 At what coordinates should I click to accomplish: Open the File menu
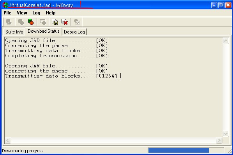point(7,13)
